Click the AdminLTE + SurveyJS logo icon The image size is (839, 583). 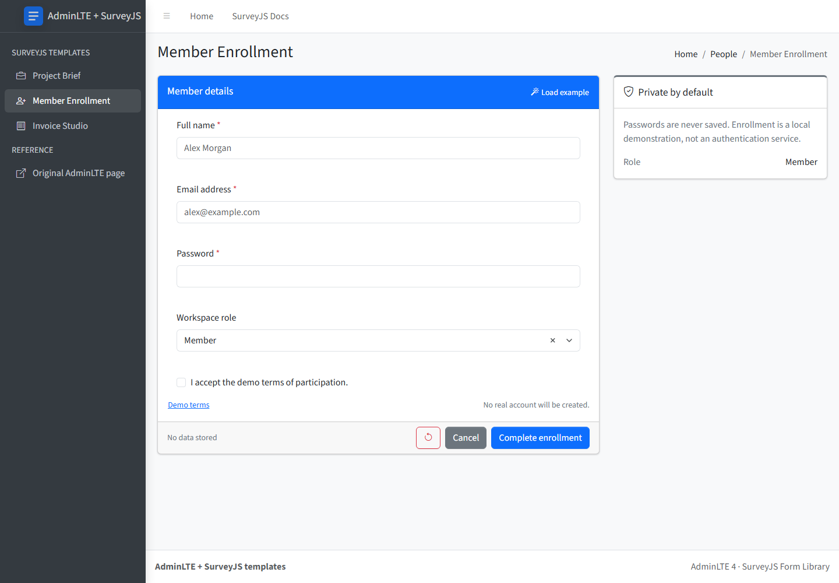33,16
